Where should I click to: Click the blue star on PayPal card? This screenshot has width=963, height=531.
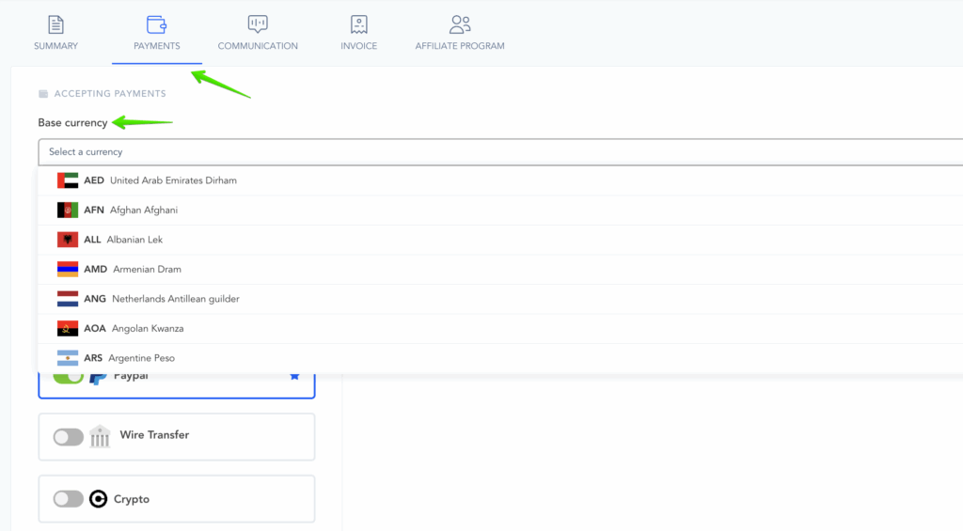point(294,376)
